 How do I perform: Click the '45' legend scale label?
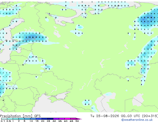71,121
